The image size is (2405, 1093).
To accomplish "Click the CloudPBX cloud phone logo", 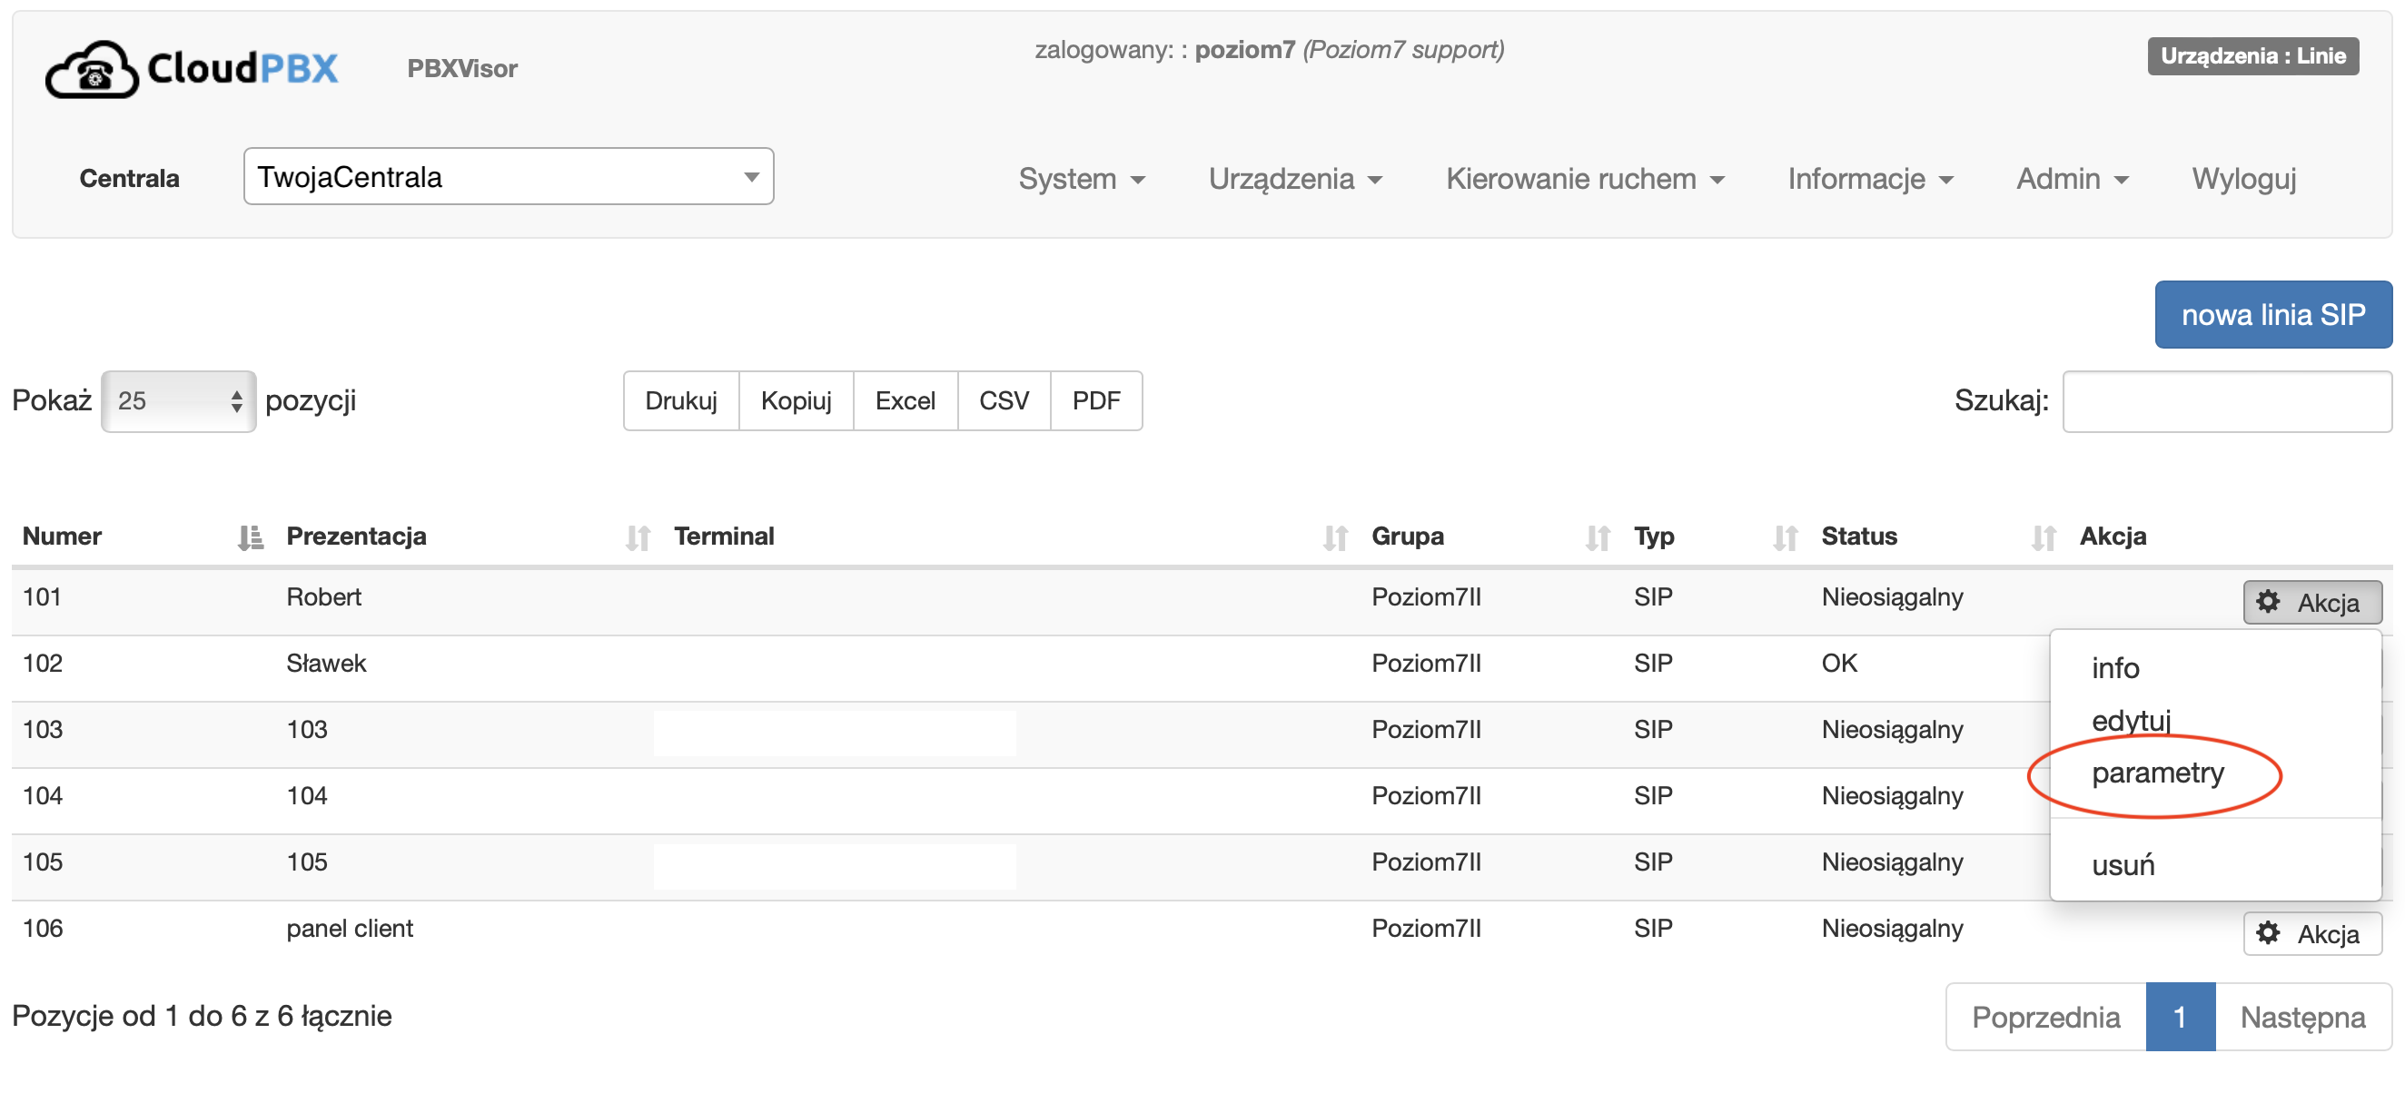I will [93, 69].
